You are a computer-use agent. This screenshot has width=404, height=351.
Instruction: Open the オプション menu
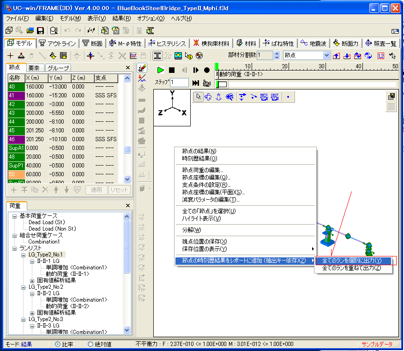(151, 18)
